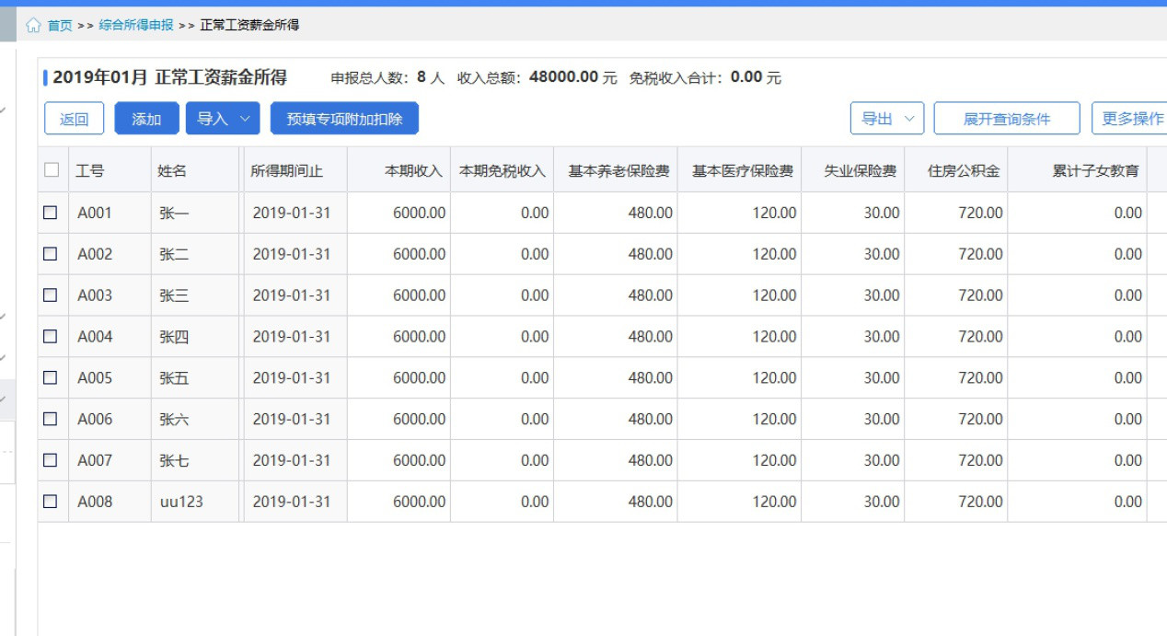Toggle the select-all header checkbox
Screen dimensions: 1167x636
click(52, 170)
